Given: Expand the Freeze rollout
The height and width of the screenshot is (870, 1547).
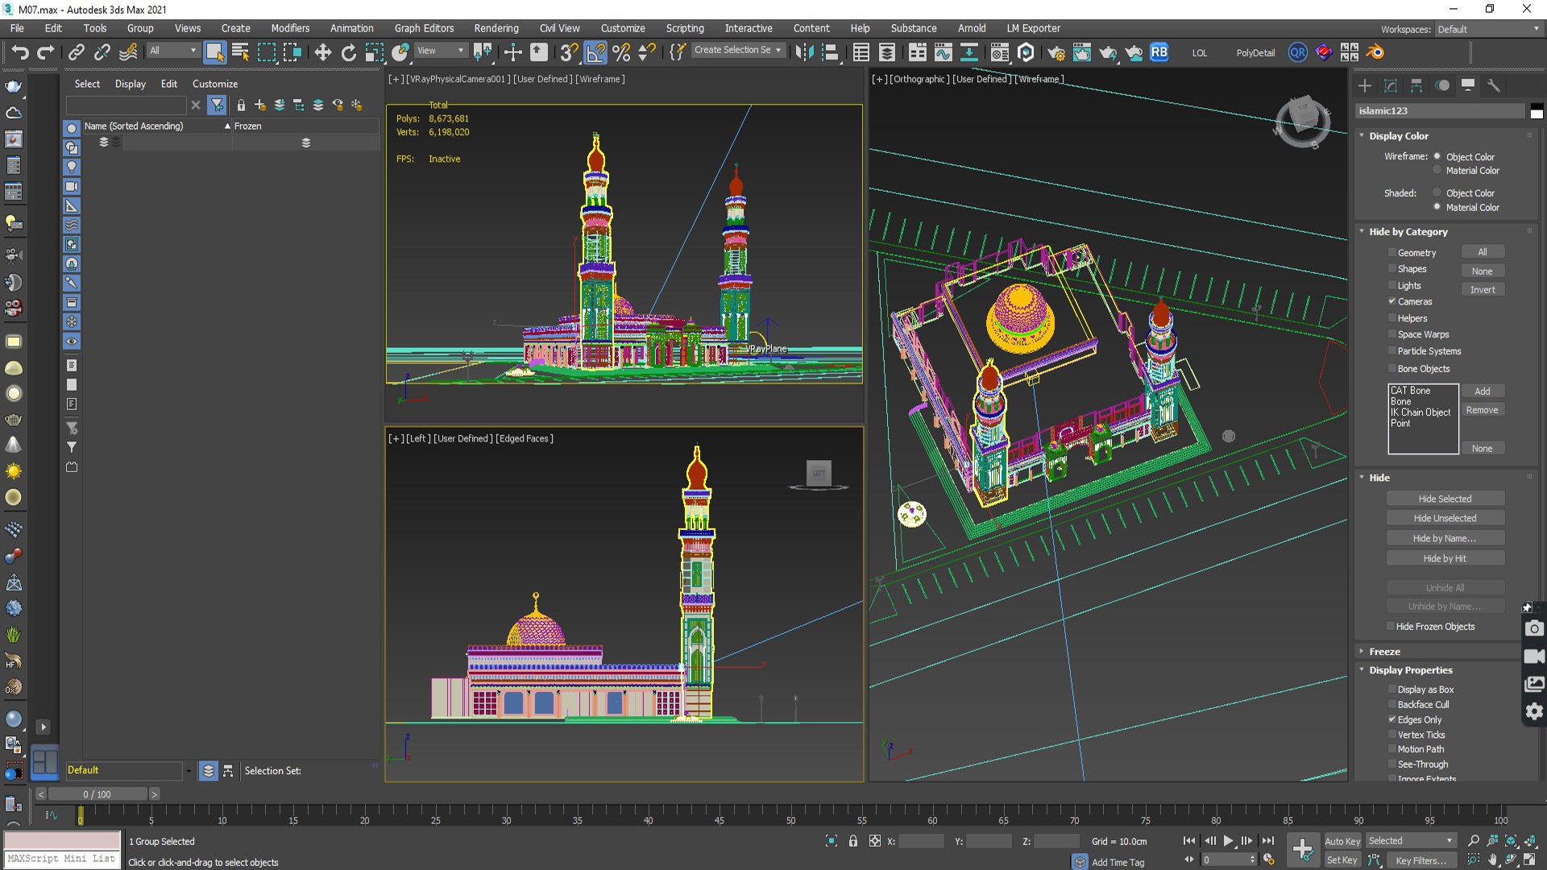Looking at the screenshot, I should pos(1383,651).
